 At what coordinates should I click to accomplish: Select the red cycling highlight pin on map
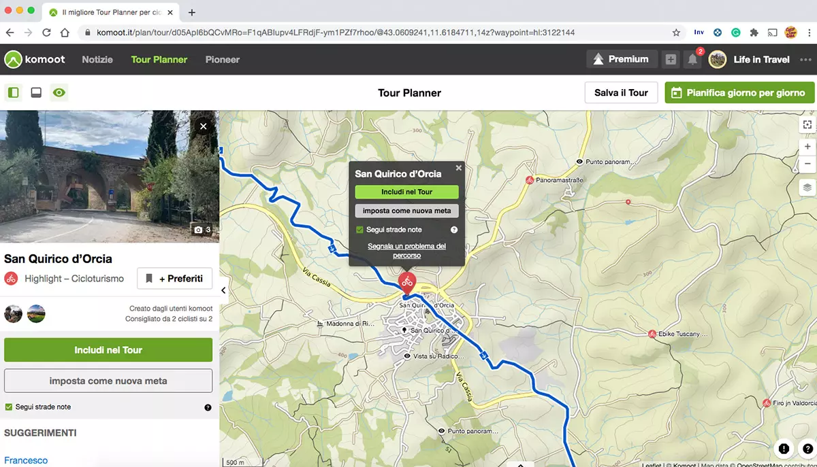click(x=406, y=281)
